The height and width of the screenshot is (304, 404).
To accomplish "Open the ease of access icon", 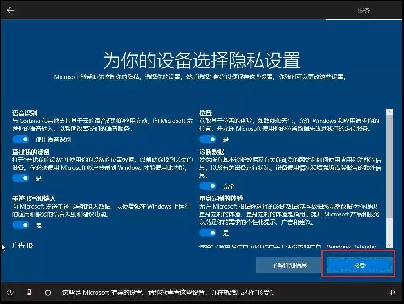I will (10, 292).
